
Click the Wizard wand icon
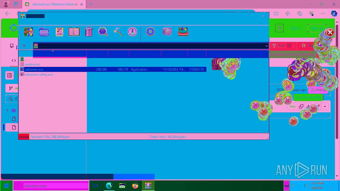[118, 32]
